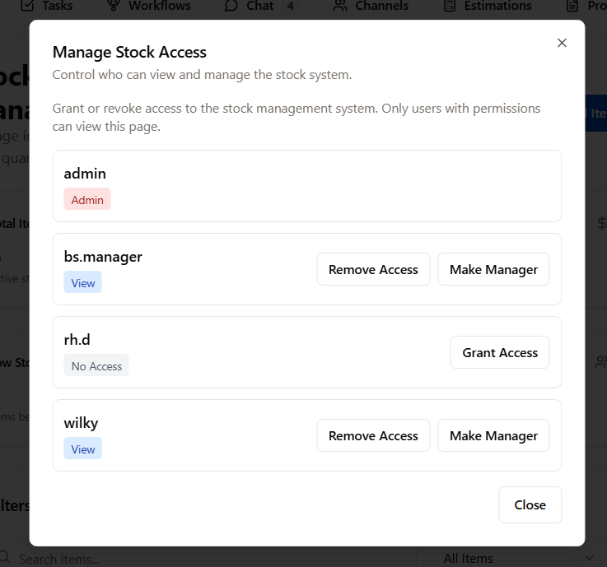Click the red Admin role badge
Image resolution: width=607 pixels, height=567 pixels.
pos(87,199)
